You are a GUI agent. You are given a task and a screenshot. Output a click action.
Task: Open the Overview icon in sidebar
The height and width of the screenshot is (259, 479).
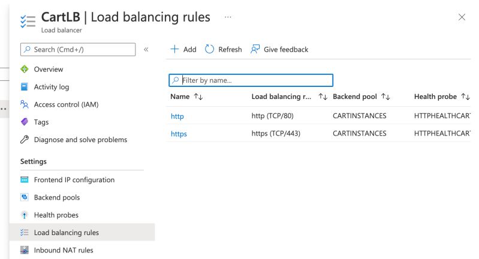coord(25,70)
